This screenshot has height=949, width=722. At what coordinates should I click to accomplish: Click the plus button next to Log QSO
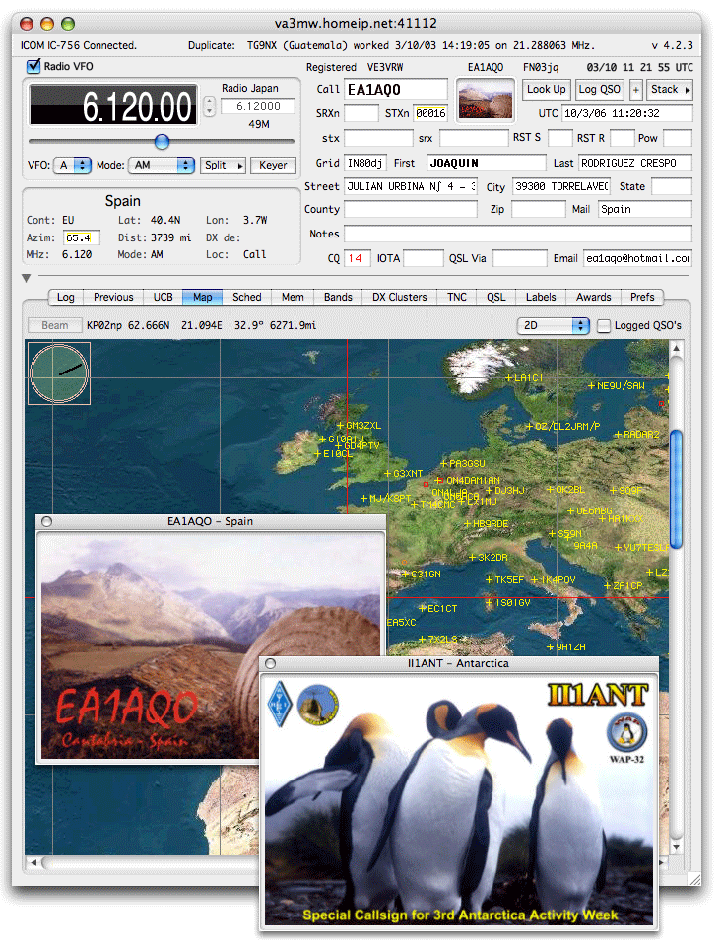coord(635,90)
